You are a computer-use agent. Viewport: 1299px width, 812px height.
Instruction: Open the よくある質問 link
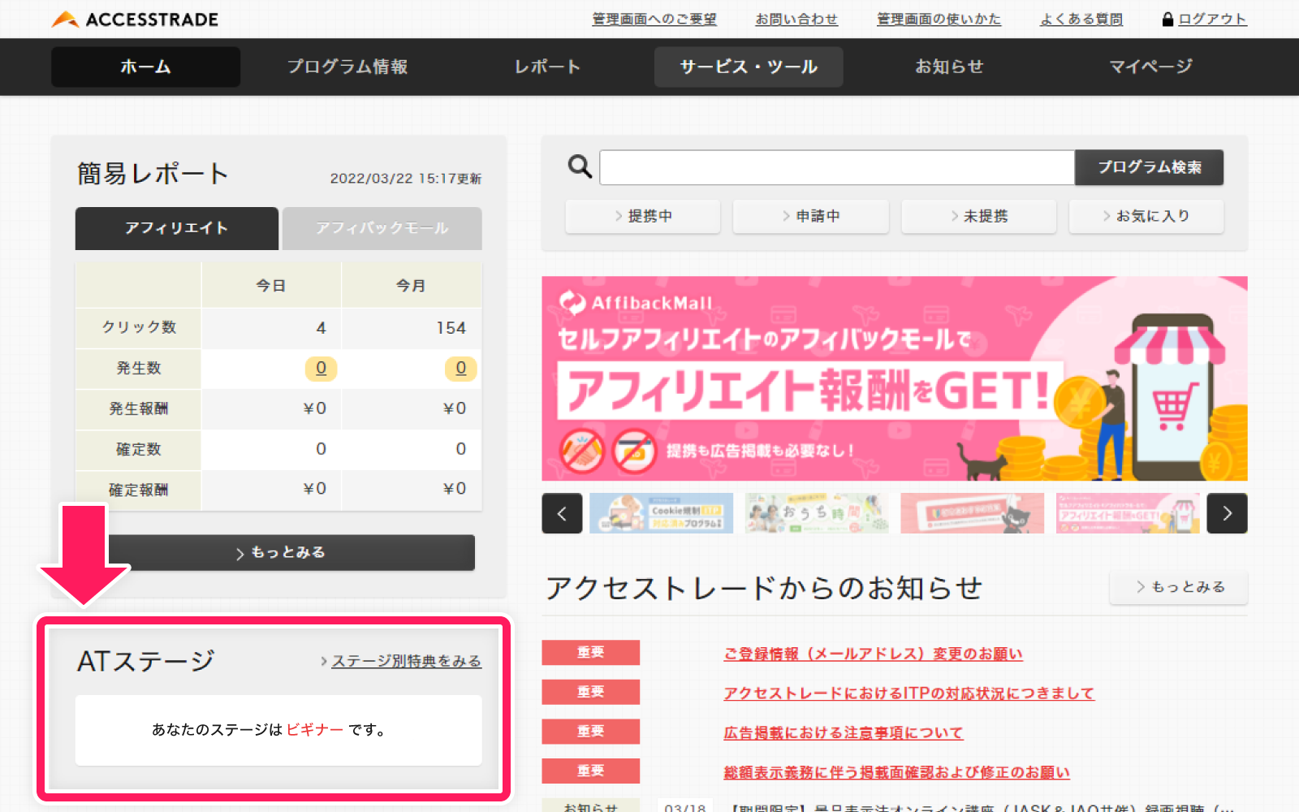click(1081, 19)
